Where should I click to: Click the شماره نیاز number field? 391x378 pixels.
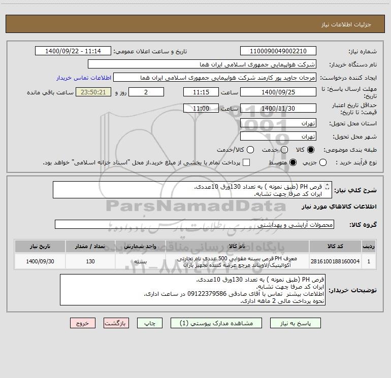(278, 51)
